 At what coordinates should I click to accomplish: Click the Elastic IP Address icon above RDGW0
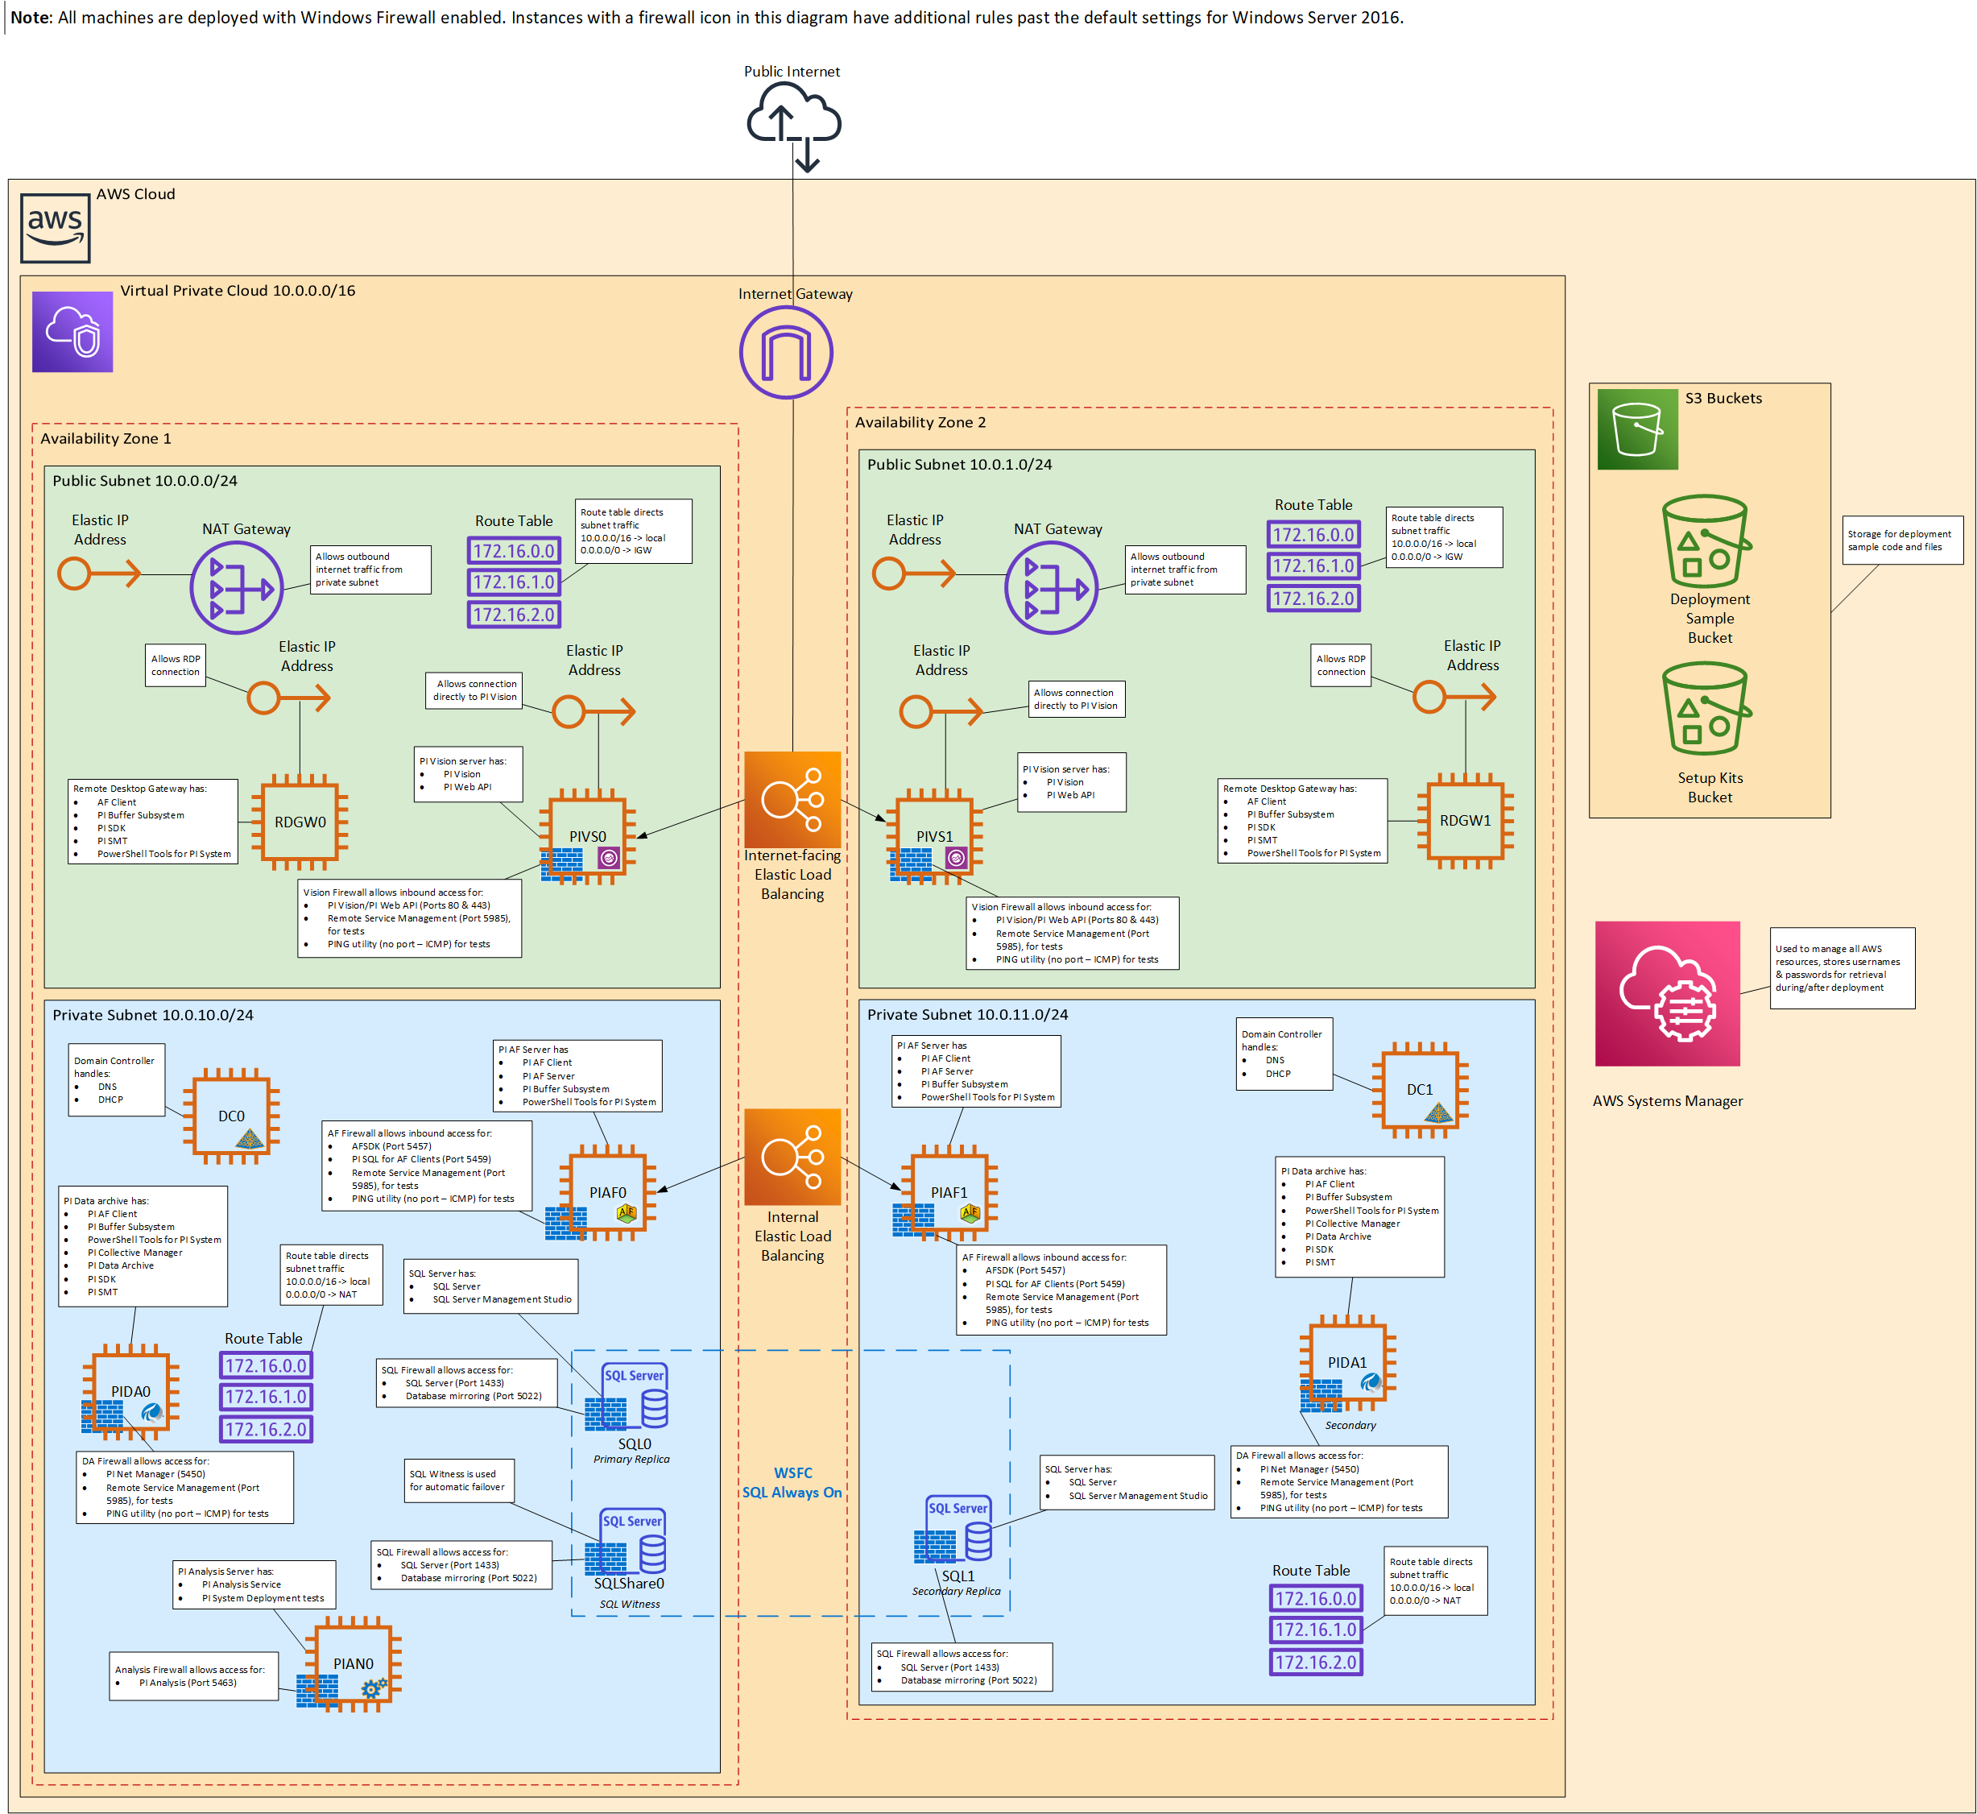coord(289,699)
